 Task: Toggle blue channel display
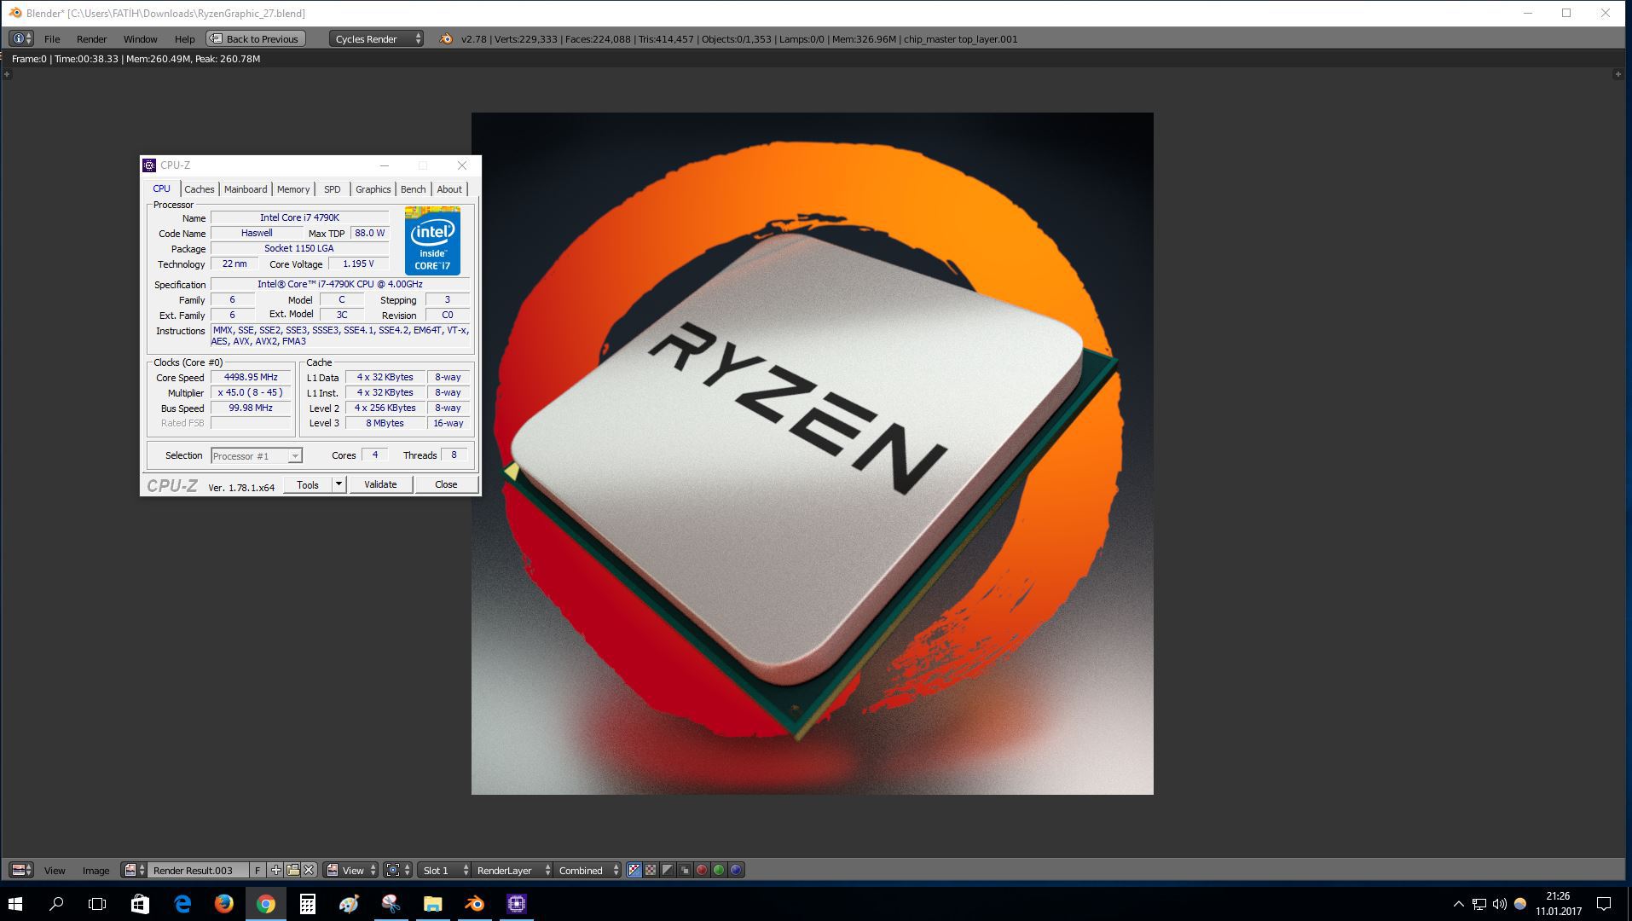click(x=736, y=870)
